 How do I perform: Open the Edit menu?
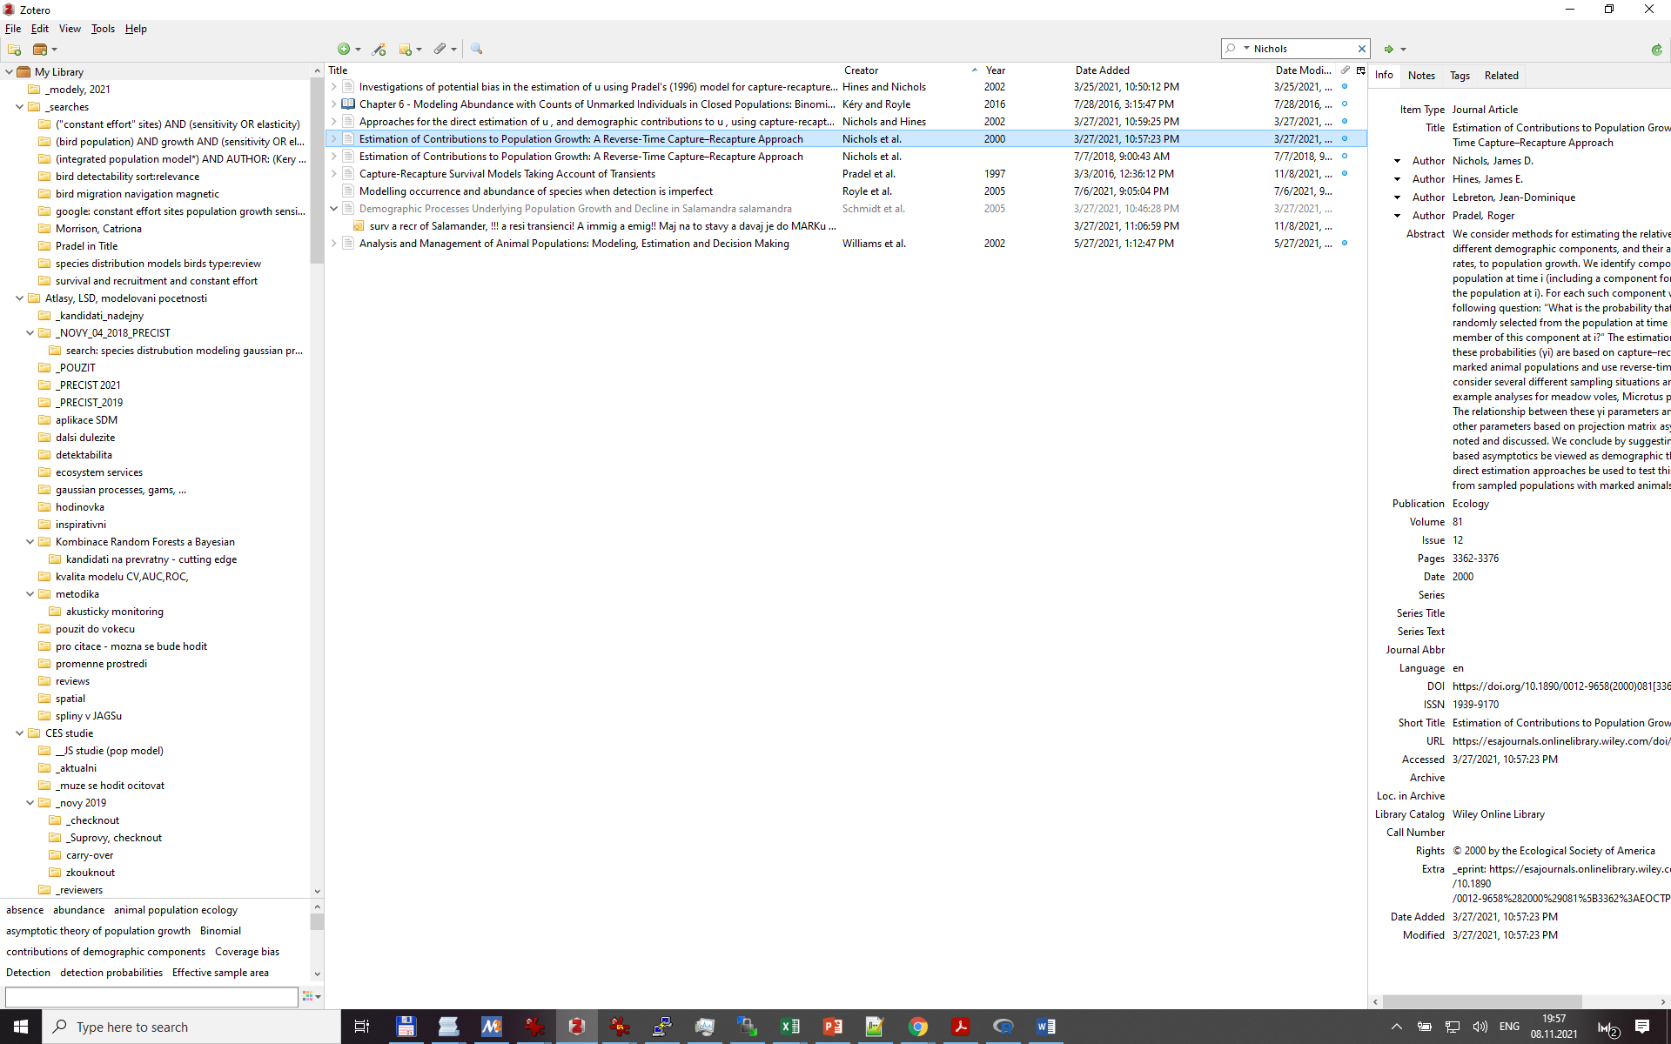pyautogui.click(x=40, y=29)
